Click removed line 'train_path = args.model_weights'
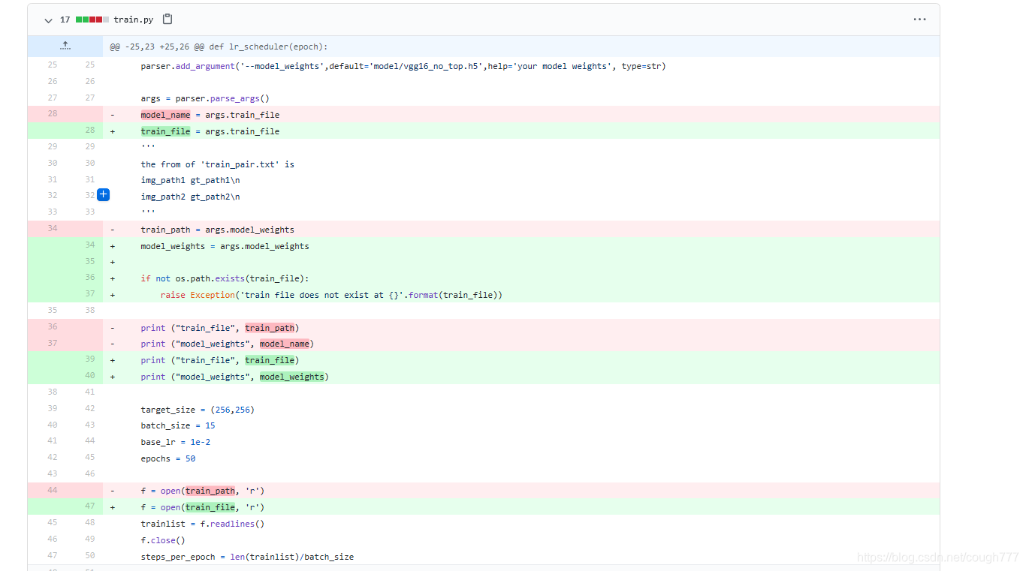This screenshot has width=1026, height=571. click(x=217, y=230)
